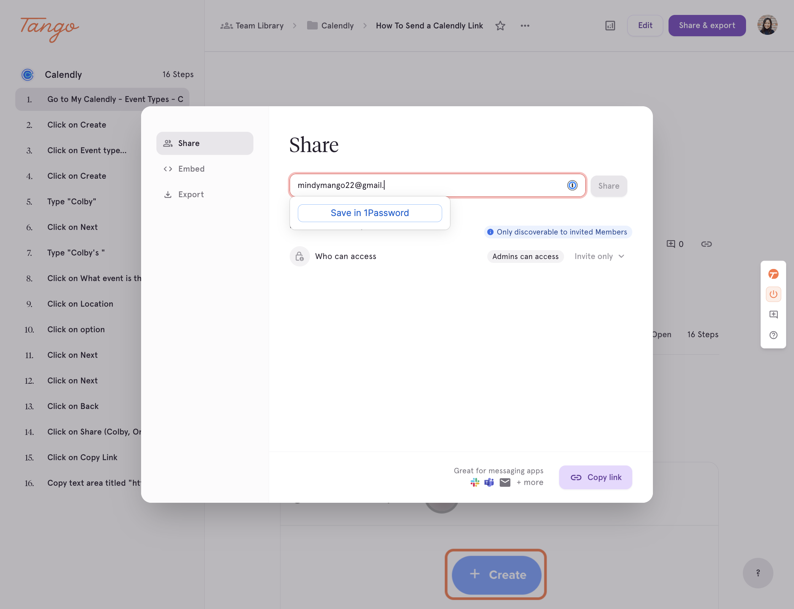Image resolution: width=794 pixels, height=609 pixels.
Task: Click the Team Library breadcrumb
Action: pos(252,26)
